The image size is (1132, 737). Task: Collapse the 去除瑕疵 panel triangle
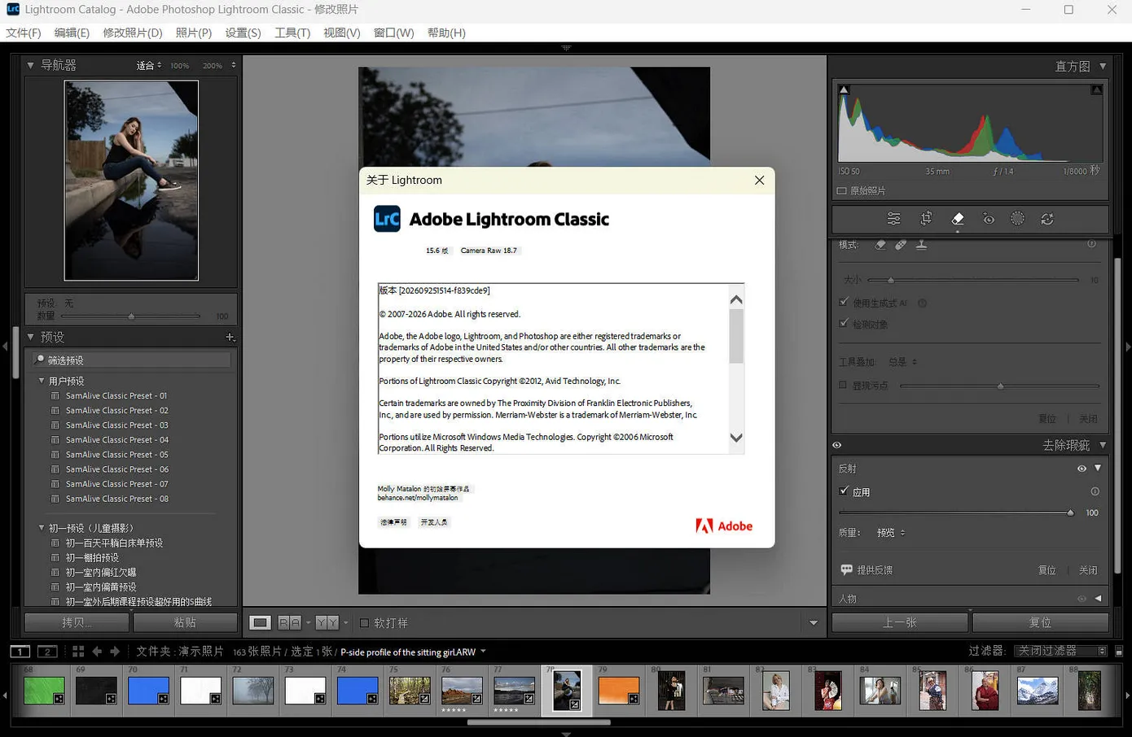tap(1103, 445)
